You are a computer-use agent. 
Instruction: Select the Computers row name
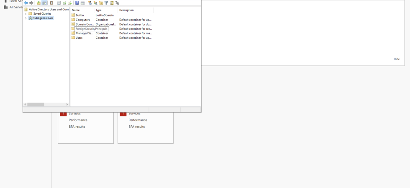pos(83,20)
